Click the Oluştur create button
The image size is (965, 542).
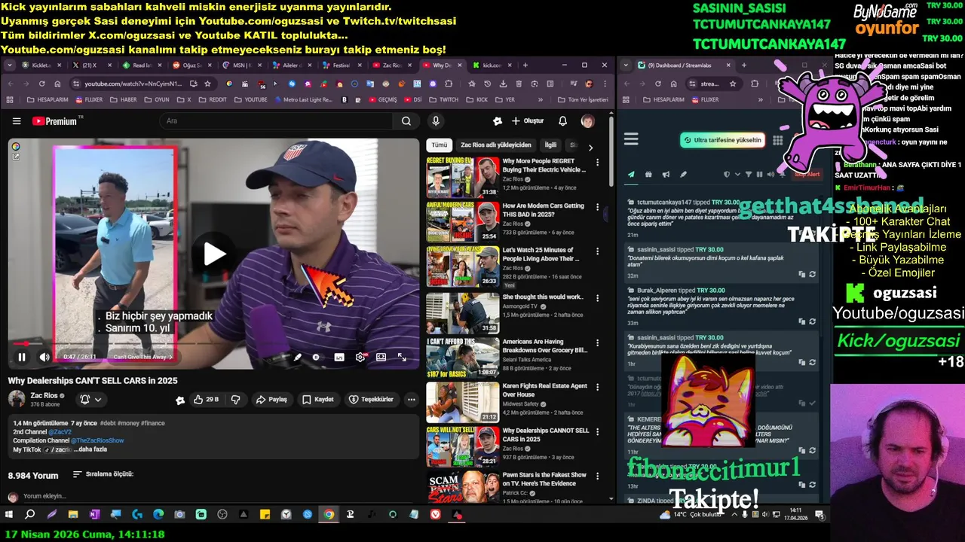[527, 121]
